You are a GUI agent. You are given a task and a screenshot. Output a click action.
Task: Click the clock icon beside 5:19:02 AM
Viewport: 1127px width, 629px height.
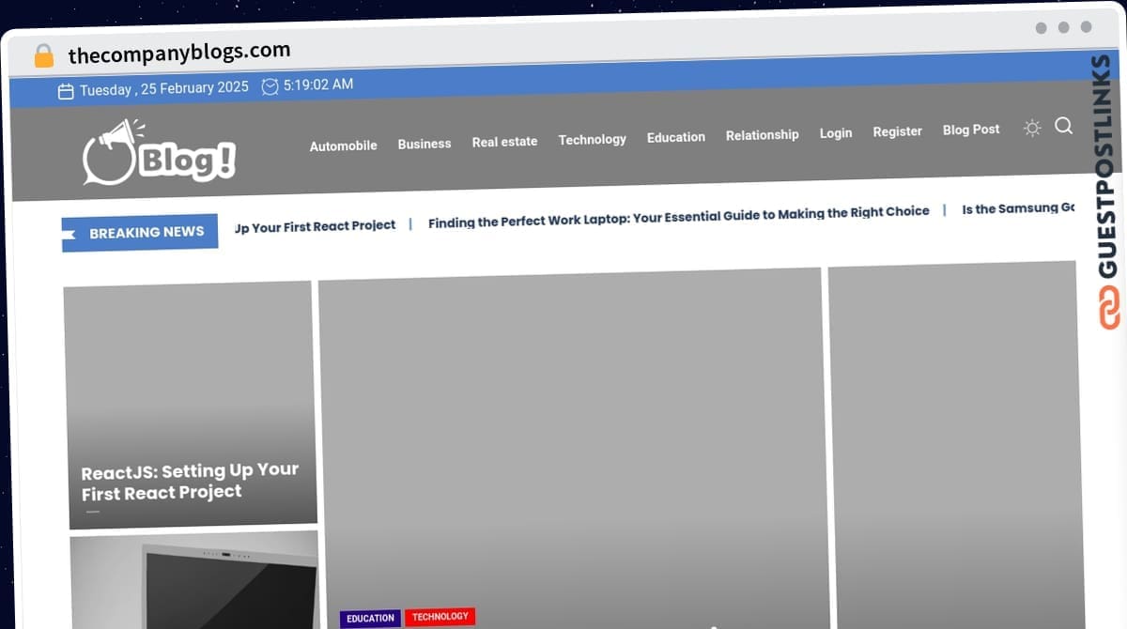270,86
